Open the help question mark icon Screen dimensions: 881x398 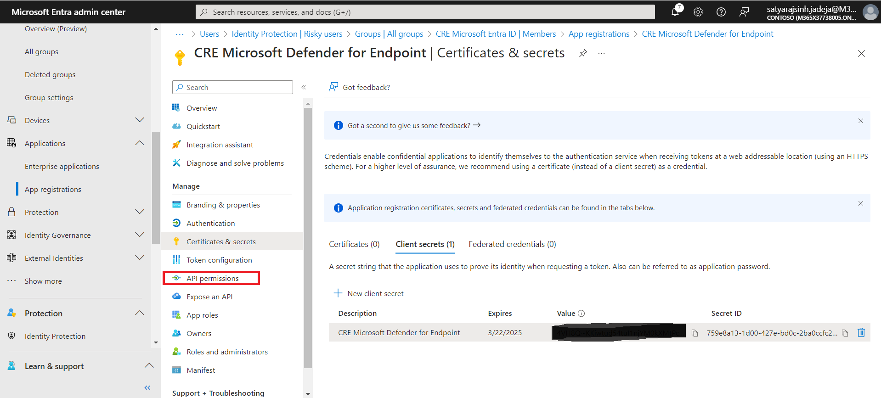click(x=721, y=12)
